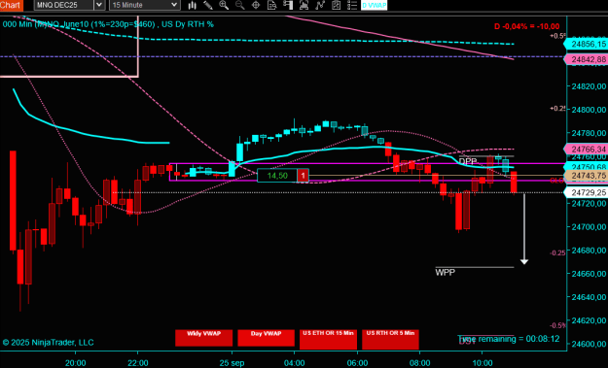
Task: Expand the instrument dropdown arrow beside MNQ DEC25
Action: [99, 5]
